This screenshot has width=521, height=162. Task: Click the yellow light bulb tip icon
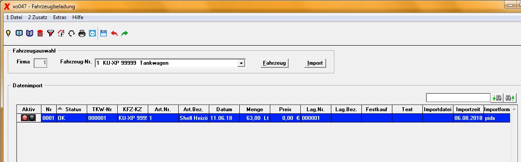(x=9, y=33)
